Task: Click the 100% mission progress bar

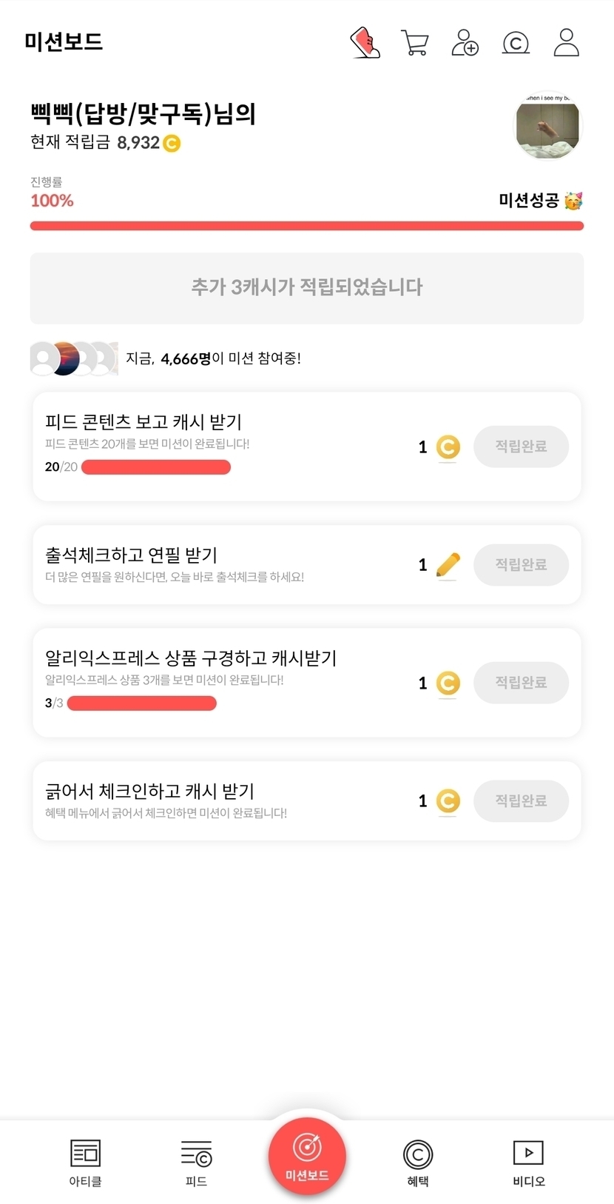Action: click(x=307, y=226)
